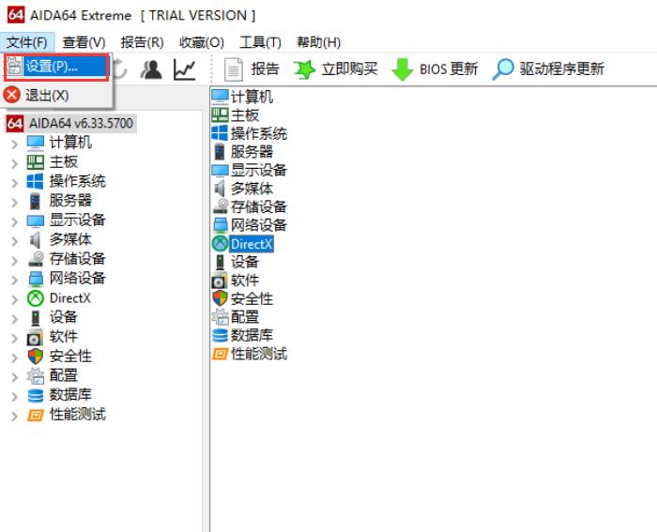Open the 查看(V) menu
657x532 pixels.
pyautogui.click(x=84, y=42)
